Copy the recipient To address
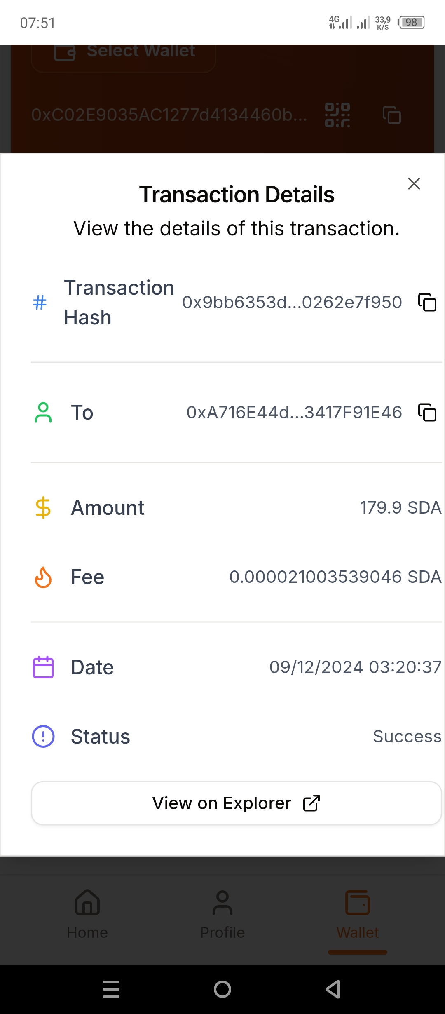Viewport: 445px width, 1014px height. [x=427, y=412]
